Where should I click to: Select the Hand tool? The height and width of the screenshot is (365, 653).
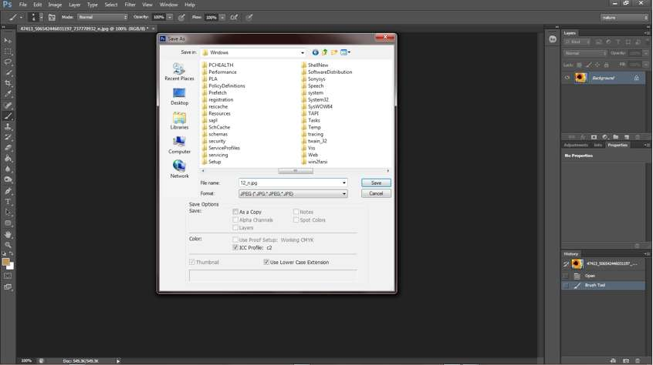(8, 235)
